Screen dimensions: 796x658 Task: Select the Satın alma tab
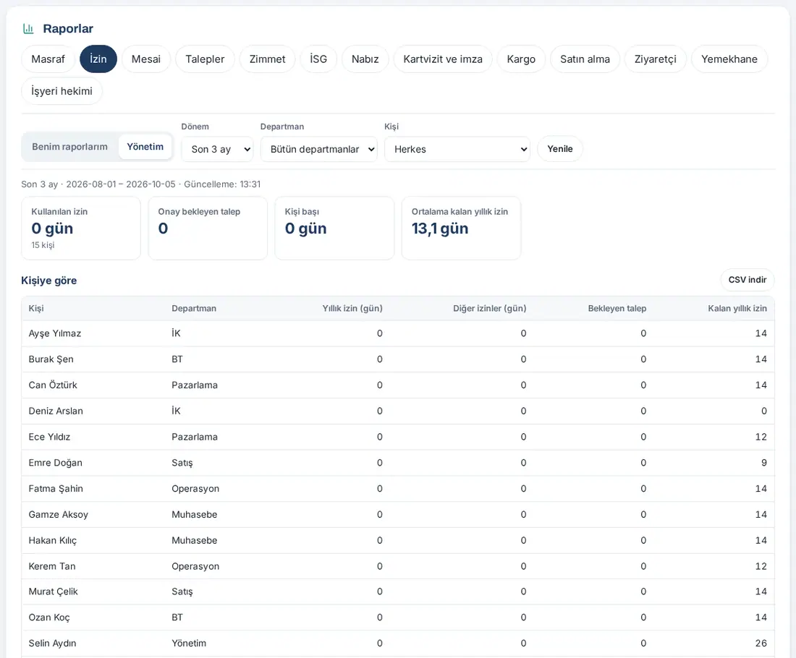point(585,59)
